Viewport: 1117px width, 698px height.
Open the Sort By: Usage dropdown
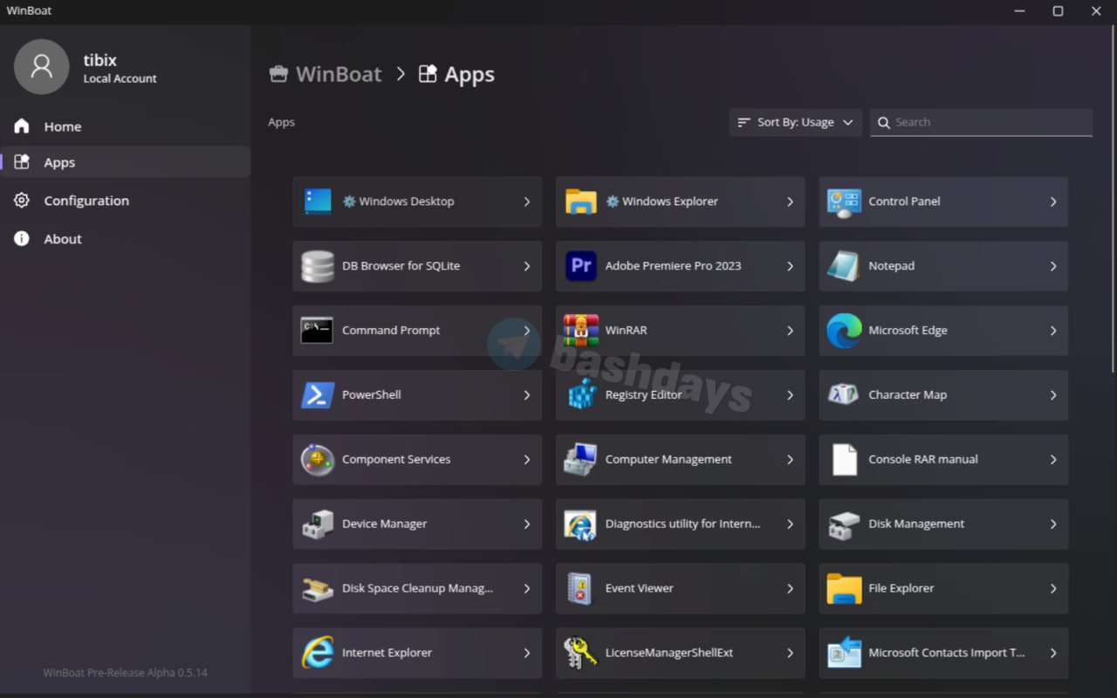pos(795,122)
